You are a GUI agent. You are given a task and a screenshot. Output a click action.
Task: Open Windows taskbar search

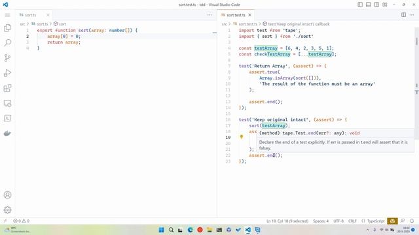tap(171, 230)
